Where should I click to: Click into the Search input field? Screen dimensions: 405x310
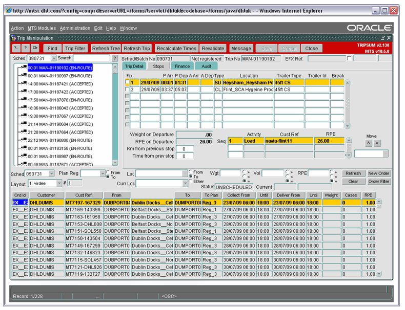92,58
